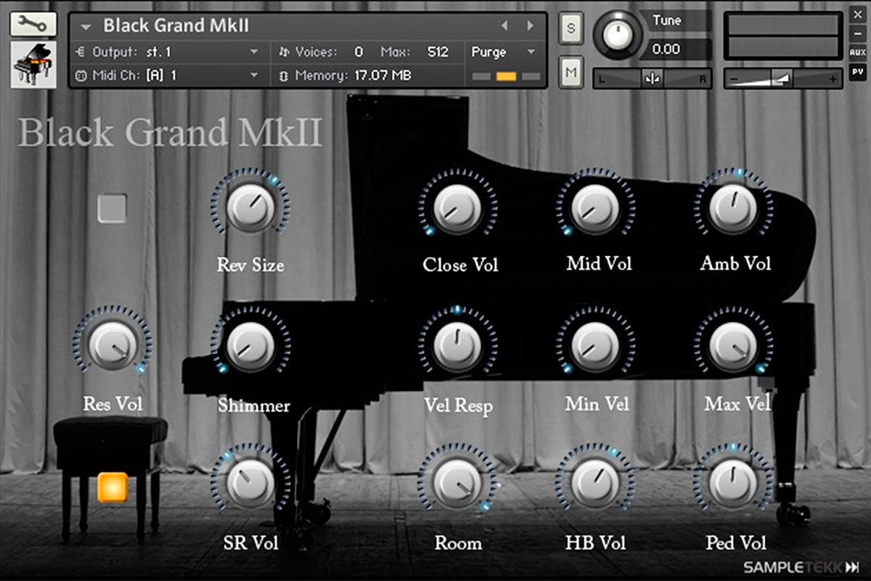Click the Tune knob
The height and width of the screenshot is (581, 871).
[x=618, y=34]
